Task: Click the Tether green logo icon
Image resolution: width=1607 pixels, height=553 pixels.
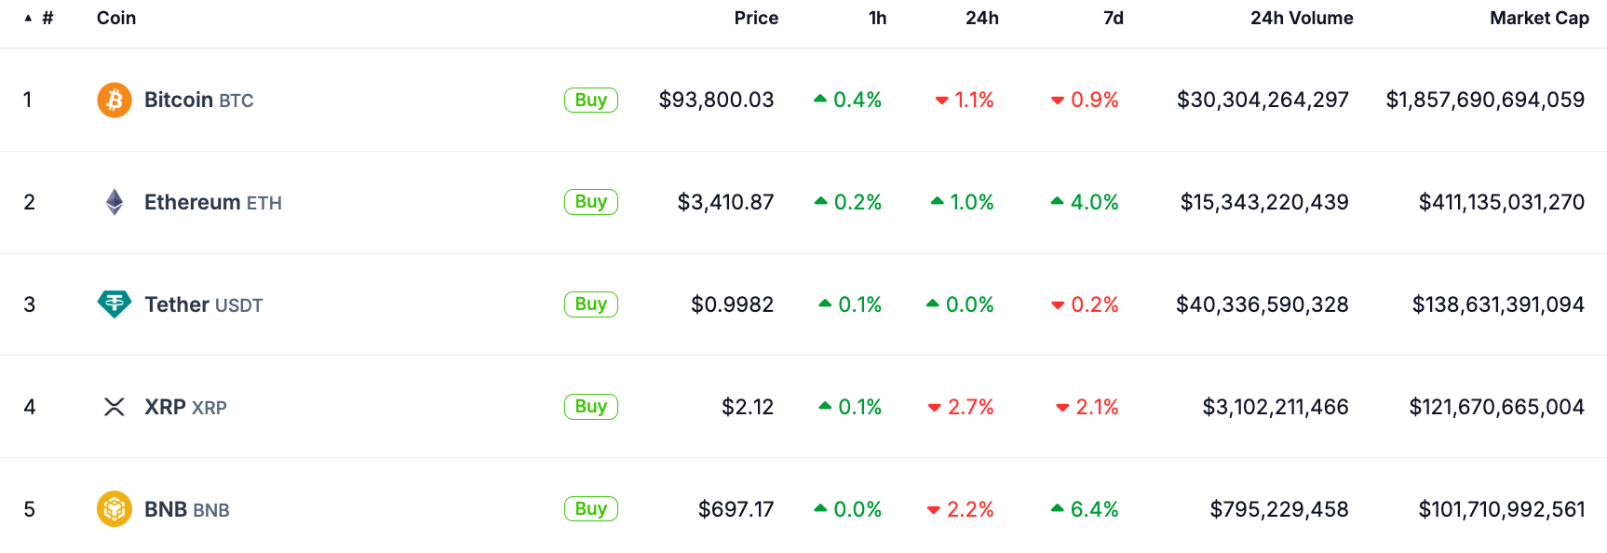Action: click(x=115, y=303)
